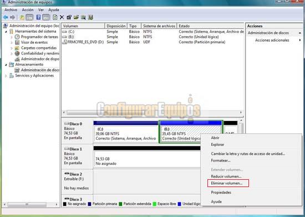Open the Archivo menu

[x=11, y=10]
